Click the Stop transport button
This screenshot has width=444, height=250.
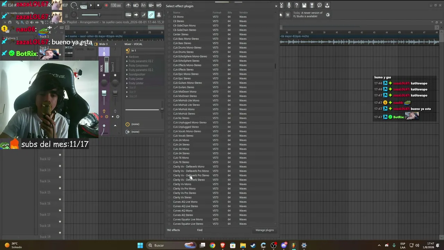pyautogui.click(x=98, y=6)
